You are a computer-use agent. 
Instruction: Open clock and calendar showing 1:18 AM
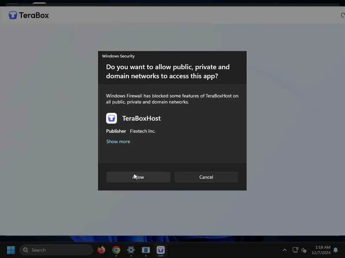point(321,250)
